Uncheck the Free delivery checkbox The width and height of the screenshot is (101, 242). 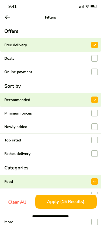coord(95,45)
